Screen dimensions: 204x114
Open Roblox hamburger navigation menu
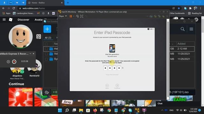4,20
